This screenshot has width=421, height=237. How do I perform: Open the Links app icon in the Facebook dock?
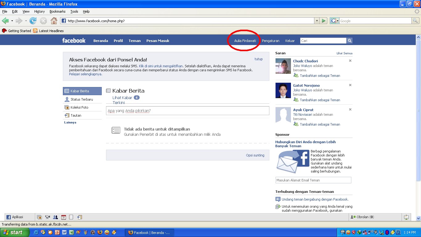[x=80, y=217]
